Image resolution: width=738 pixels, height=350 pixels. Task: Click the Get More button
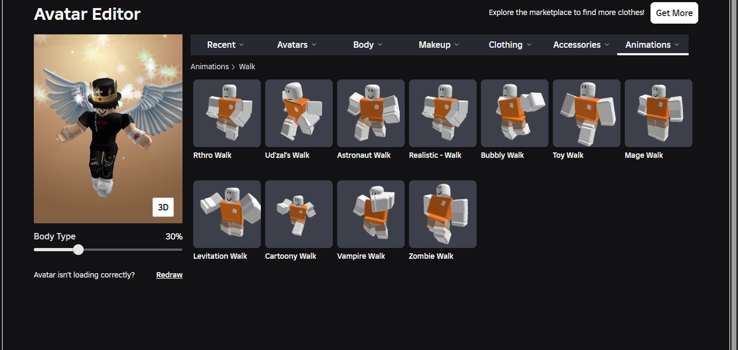click(674, 13)
